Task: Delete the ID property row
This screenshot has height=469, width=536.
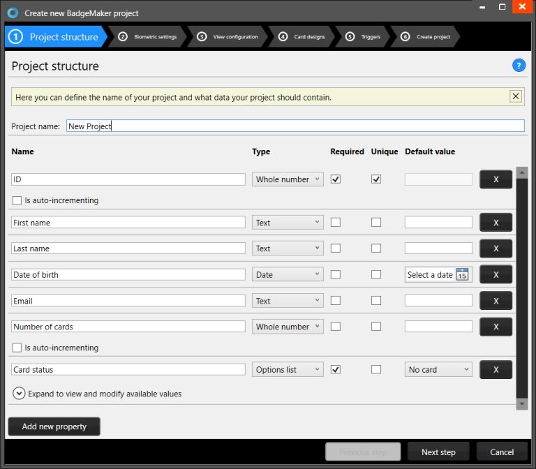Action: (496, 179)
